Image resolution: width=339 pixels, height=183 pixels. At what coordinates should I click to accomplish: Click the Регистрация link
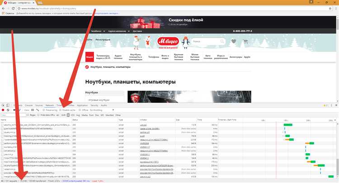pos(103,40)
